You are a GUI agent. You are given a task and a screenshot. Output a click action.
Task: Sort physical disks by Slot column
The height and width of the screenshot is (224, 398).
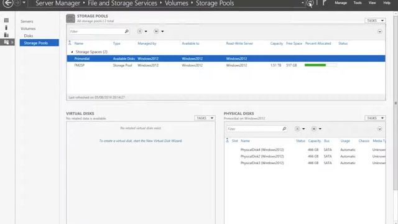tap(235, 141)
